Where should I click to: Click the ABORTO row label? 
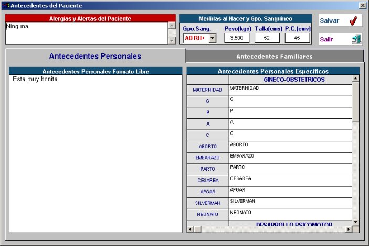pyautogui.click(x=207, y=147)
